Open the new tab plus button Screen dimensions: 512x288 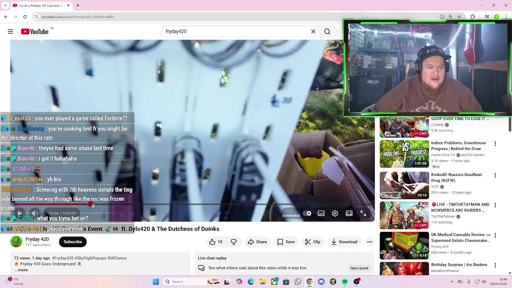click(x=78, y=6)
